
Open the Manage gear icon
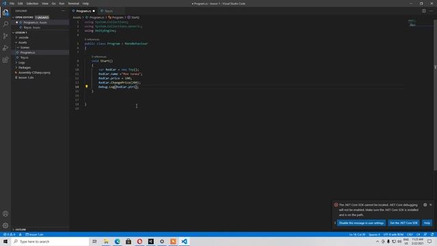[5, 225]
